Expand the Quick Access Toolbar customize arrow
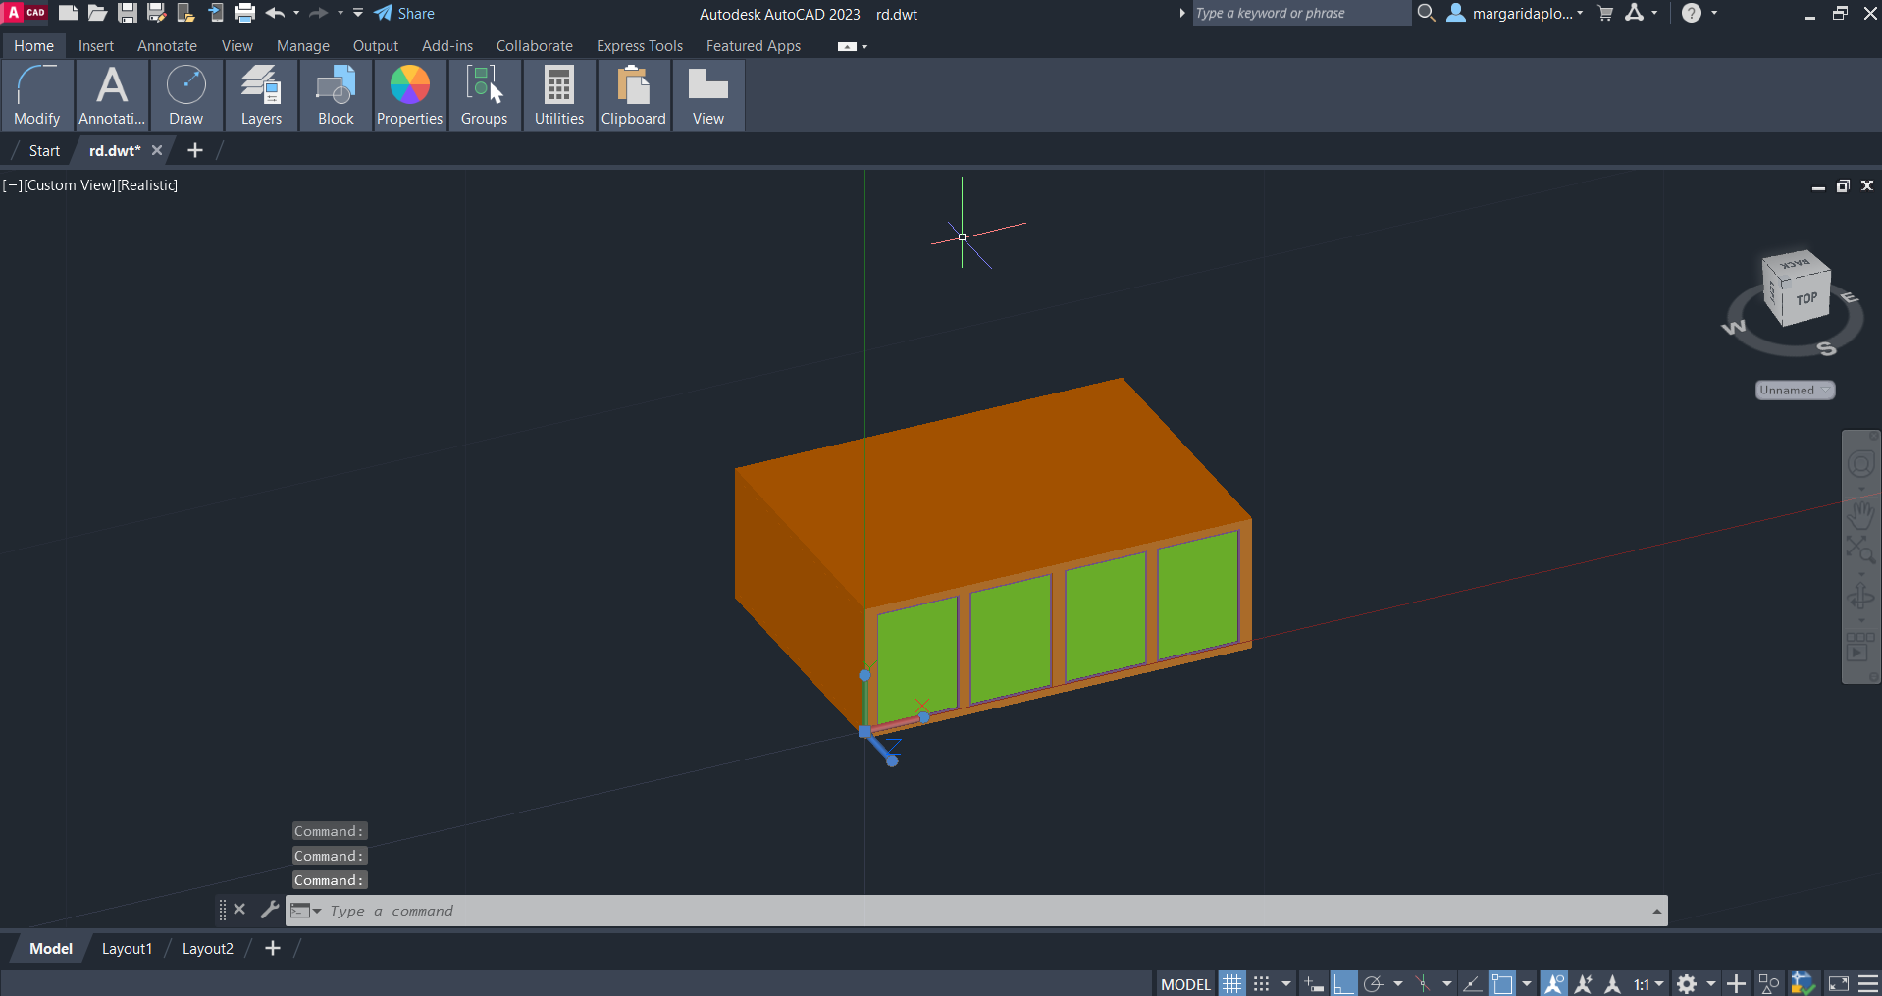 pyautogui.click(x=358, y=14)
